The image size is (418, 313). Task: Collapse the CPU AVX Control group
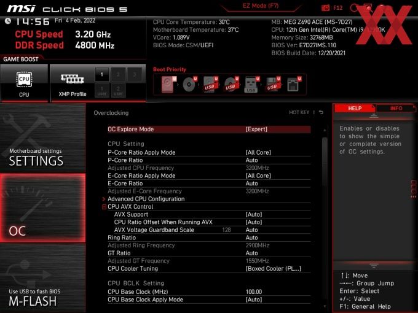pos(104,207)
